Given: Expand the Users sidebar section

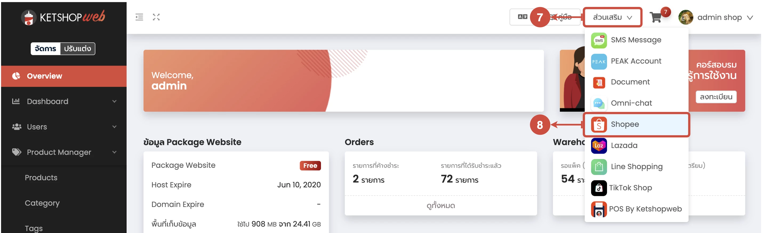Looking at the screenshot, I should (64, 127).
